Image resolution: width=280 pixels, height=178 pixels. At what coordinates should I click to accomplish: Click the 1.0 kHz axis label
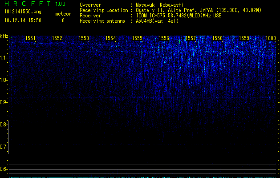coord(4,80)
